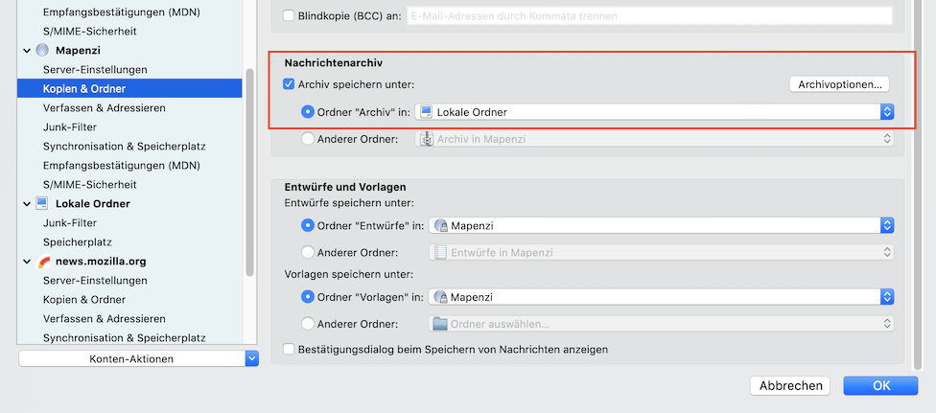Viewport: 936px width, 413px height.
Task: Select 'Anderer Ordner' radio under Nachrichtenarchiv
Action: point(308,139)
